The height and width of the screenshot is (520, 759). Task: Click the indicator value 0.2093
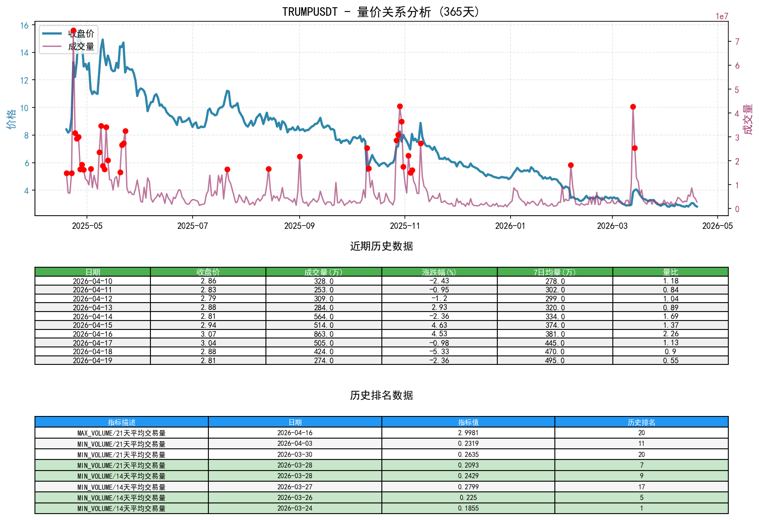coord(468,465)
